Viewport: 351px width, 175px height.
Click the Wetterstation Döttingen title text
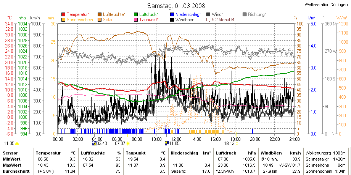click(326, 5)
